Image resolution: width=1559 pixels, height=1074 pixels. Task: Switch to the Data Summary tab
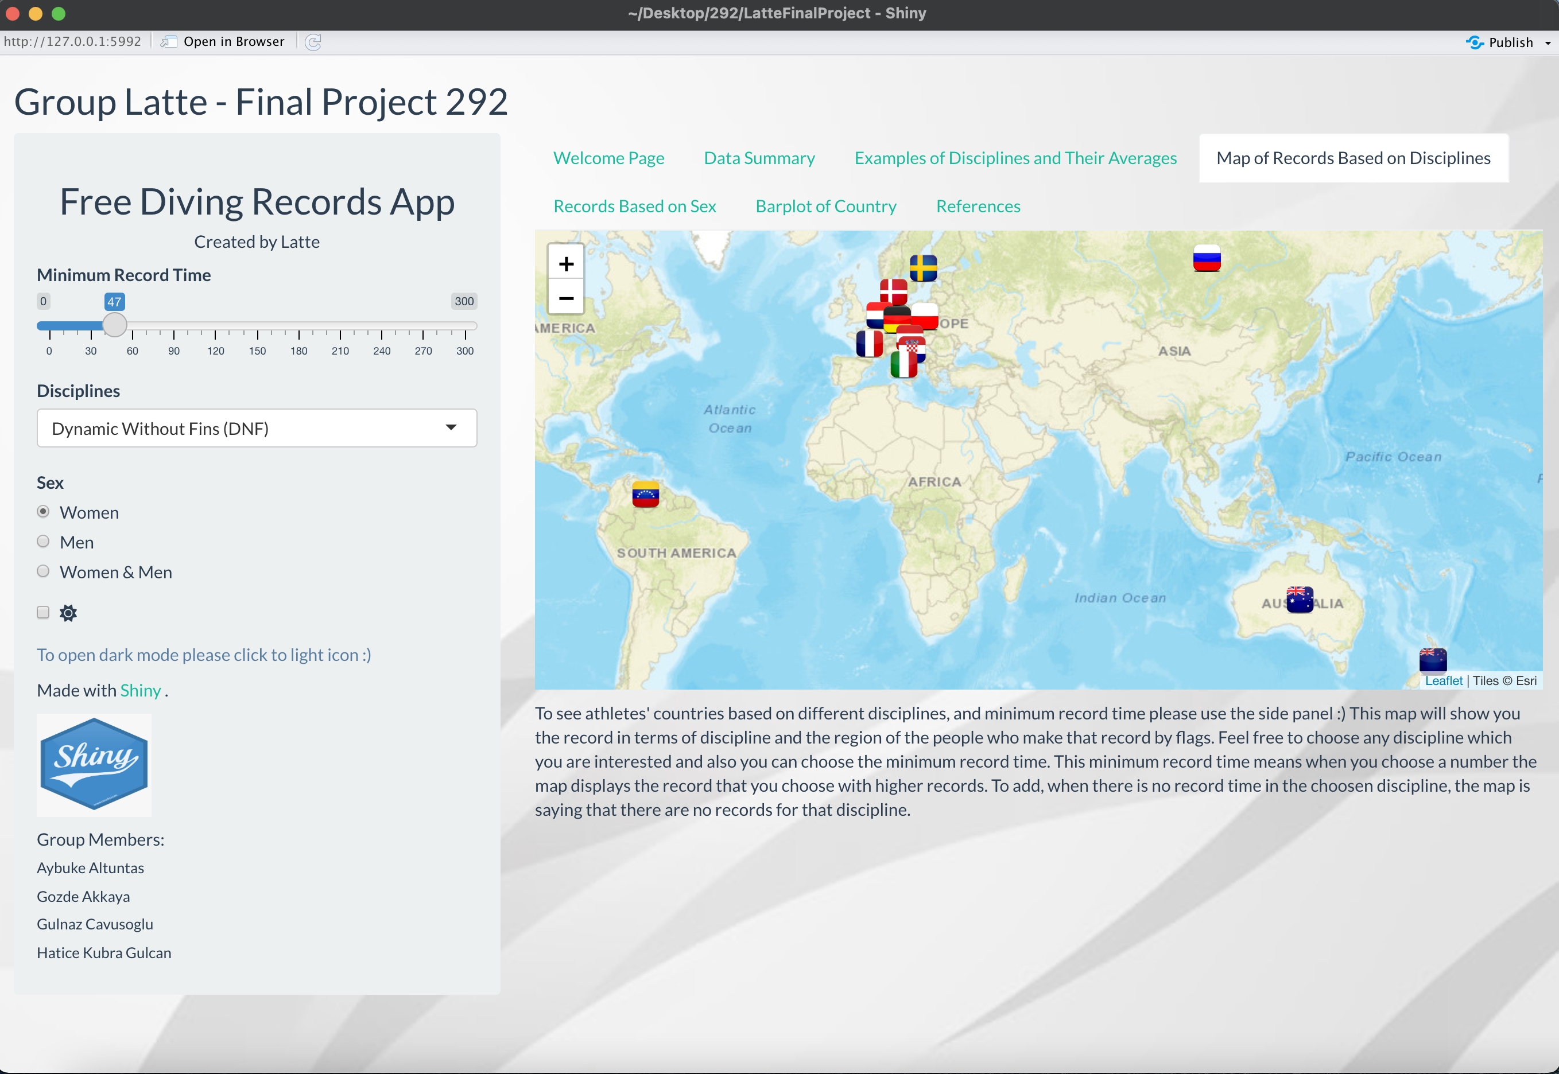pos(759,158)
